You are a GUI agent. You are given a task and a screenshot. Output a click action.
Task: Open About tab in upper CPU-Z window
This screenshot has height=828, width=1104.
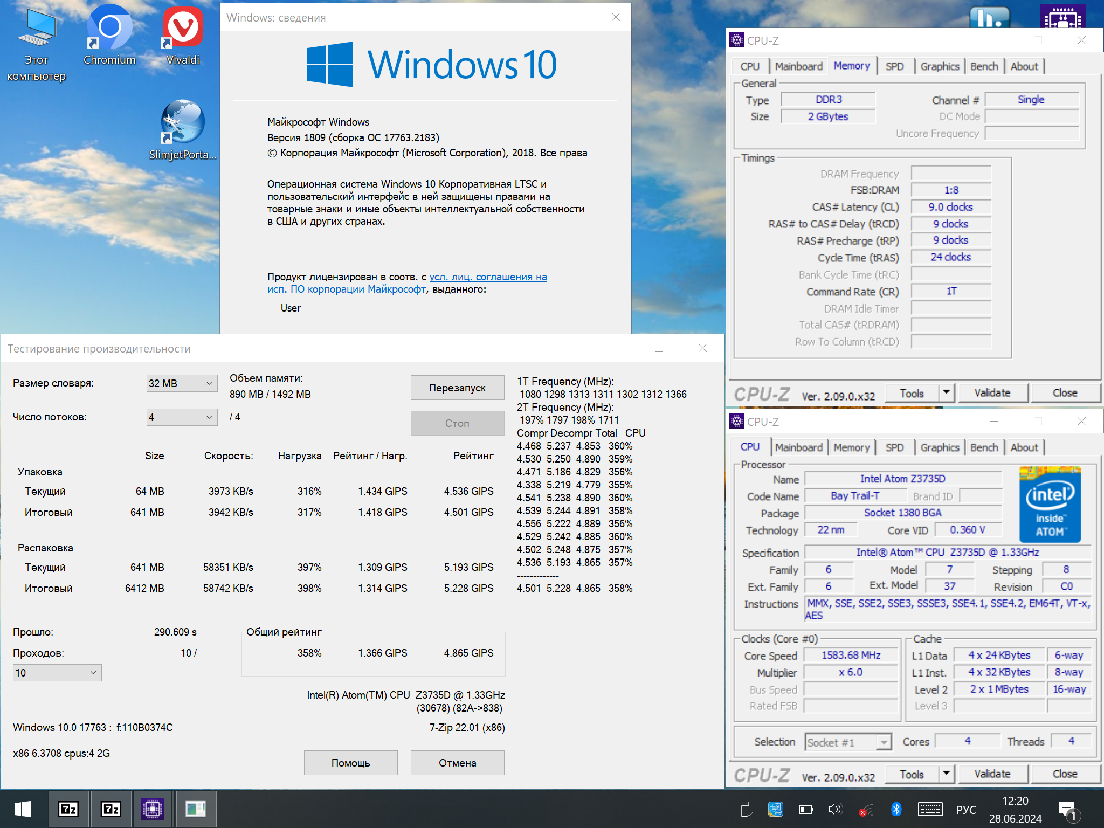point(1024,66)
